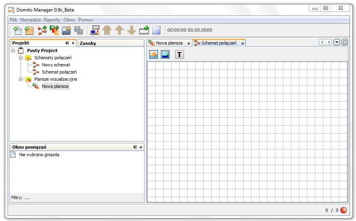Select the Schemat połączeń editor tab
356x221 pixels.
[x=219, y=43]
